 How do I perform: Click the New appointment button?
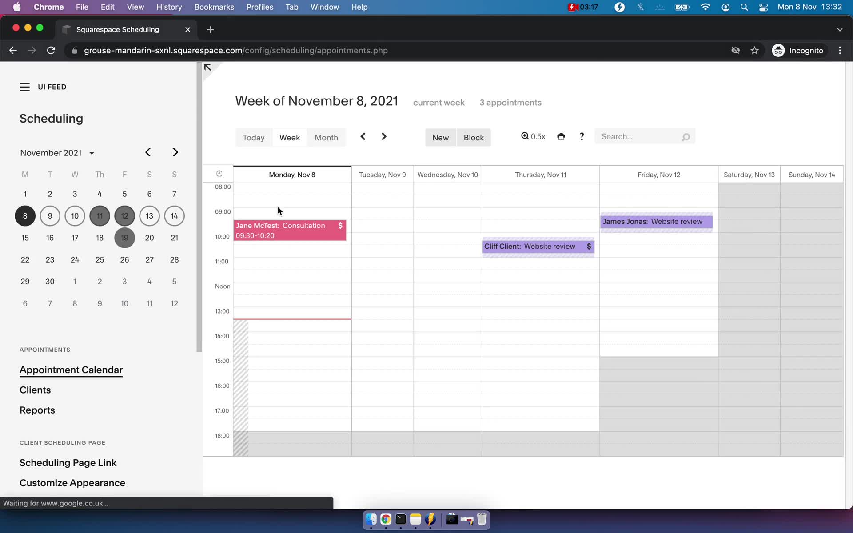click(440, 137)
